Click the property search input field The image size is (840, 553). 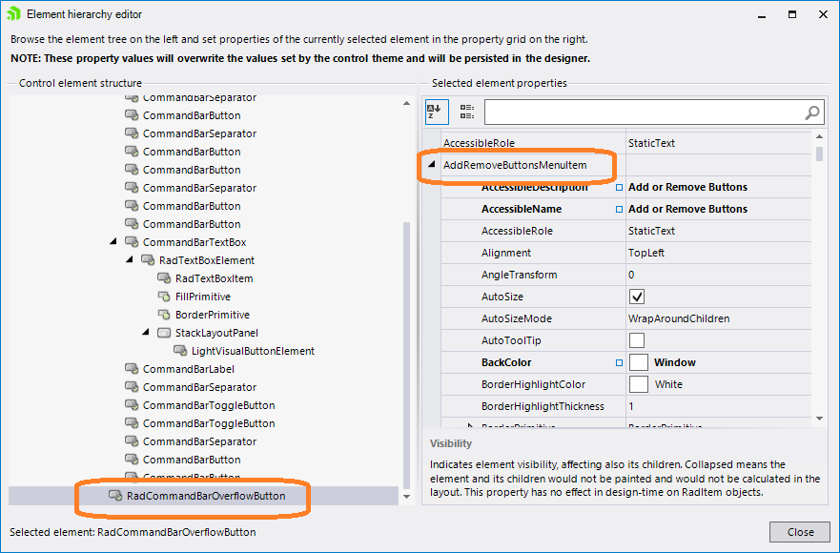643,113
